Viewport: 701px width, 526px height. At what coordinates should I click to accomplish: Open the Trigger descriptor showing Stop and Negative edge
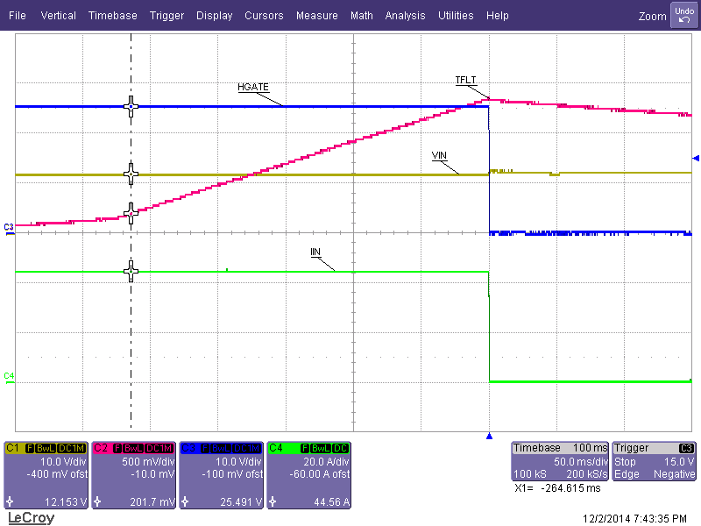coord(653,462)
